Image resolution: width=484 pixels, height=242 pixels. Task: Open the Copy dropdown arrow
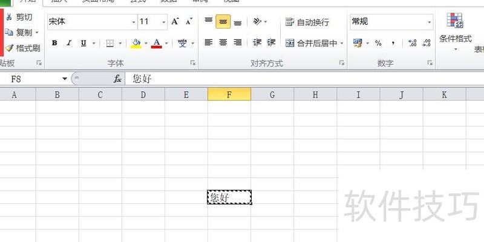(x=37, y=33)
